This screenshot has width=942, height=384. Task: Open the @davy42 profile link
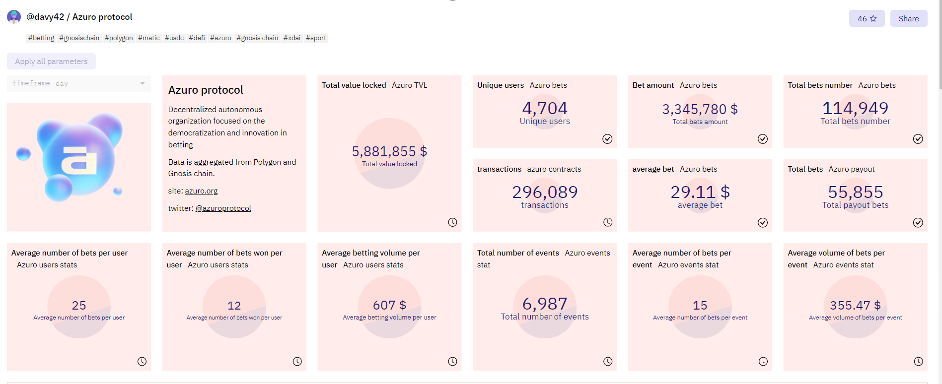pos(45,17)
